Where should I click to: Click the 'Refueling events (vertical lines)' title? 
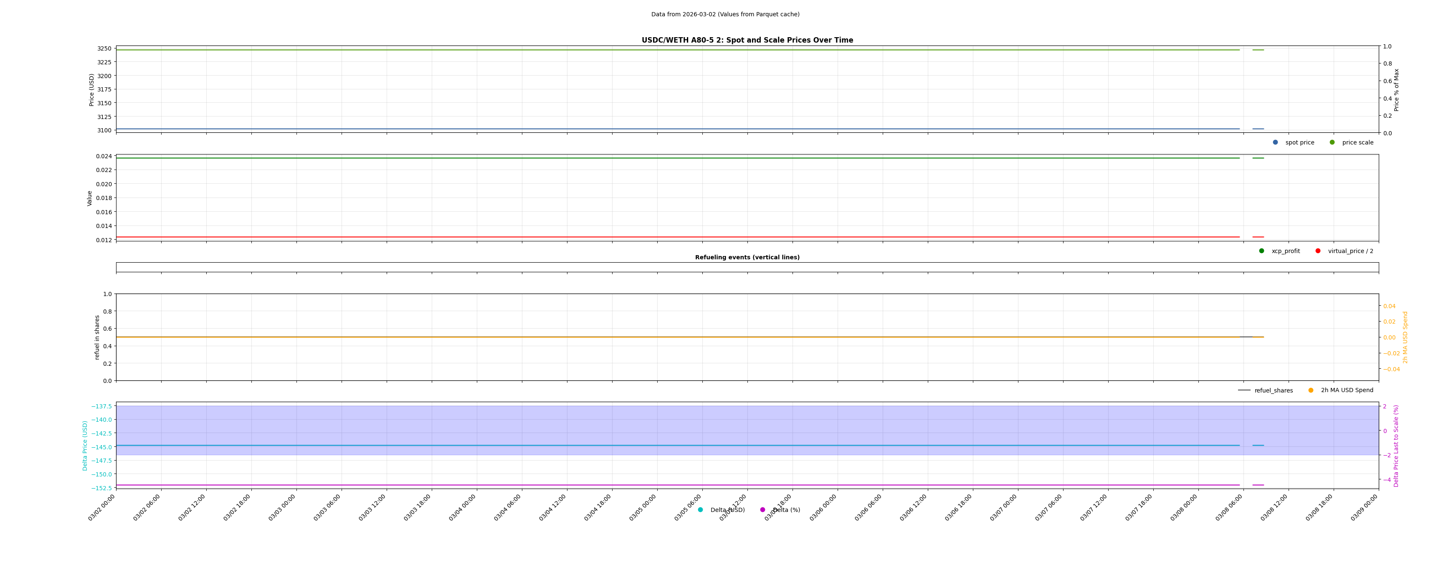coord(747,257)
